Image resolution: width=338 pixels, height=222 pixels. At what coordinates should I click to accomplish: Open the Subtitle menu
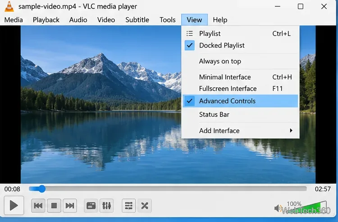pyautogui.click(x=137, y=20)
